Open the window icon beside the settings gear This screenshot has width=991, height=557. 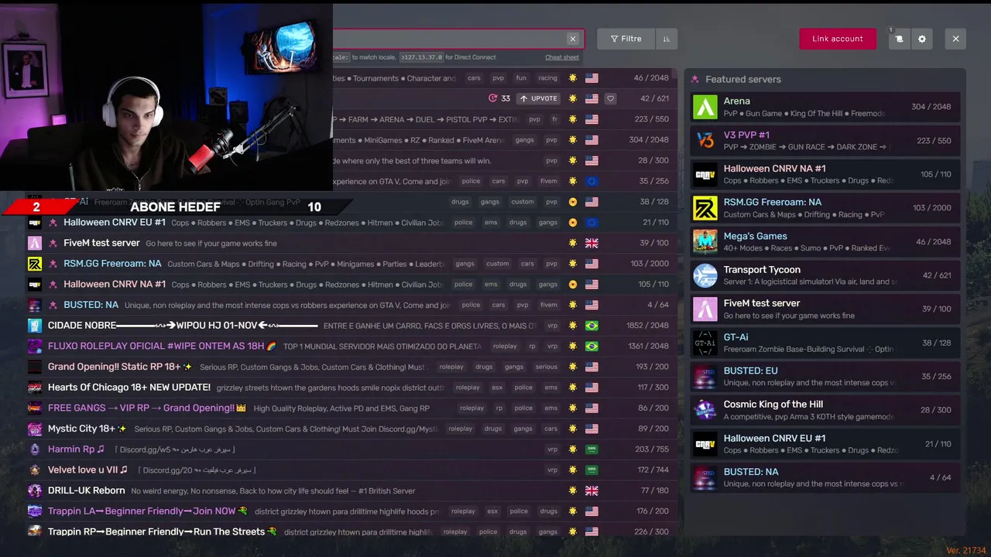click(899, 39)
